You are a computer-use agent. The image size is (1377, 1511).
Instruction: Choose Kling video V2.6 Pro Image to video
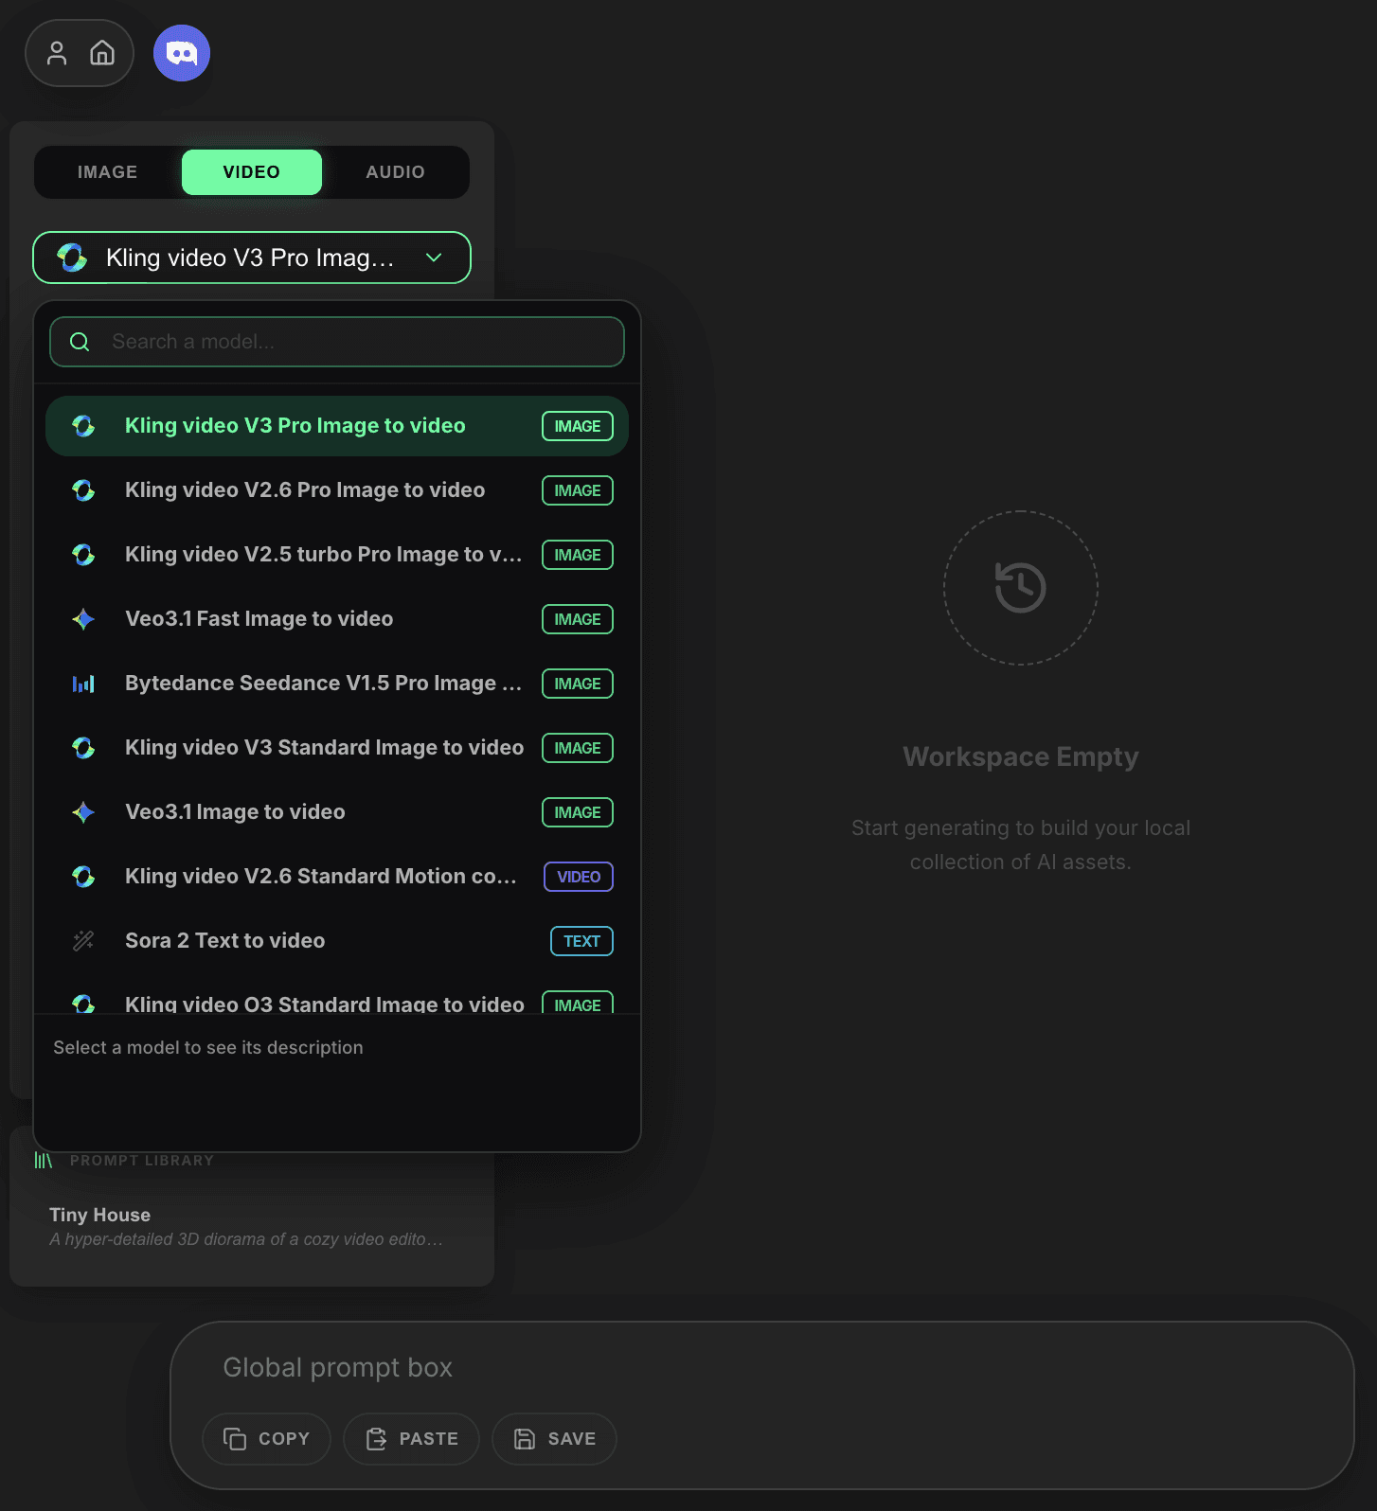tap(337, 490)
